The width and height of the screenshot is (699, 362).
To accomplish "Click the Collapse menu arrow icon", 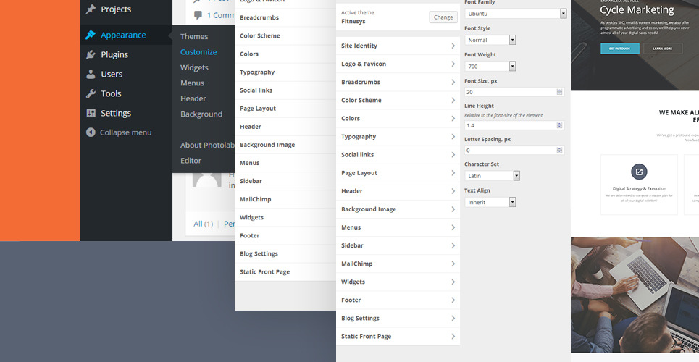I will [91, 132].
